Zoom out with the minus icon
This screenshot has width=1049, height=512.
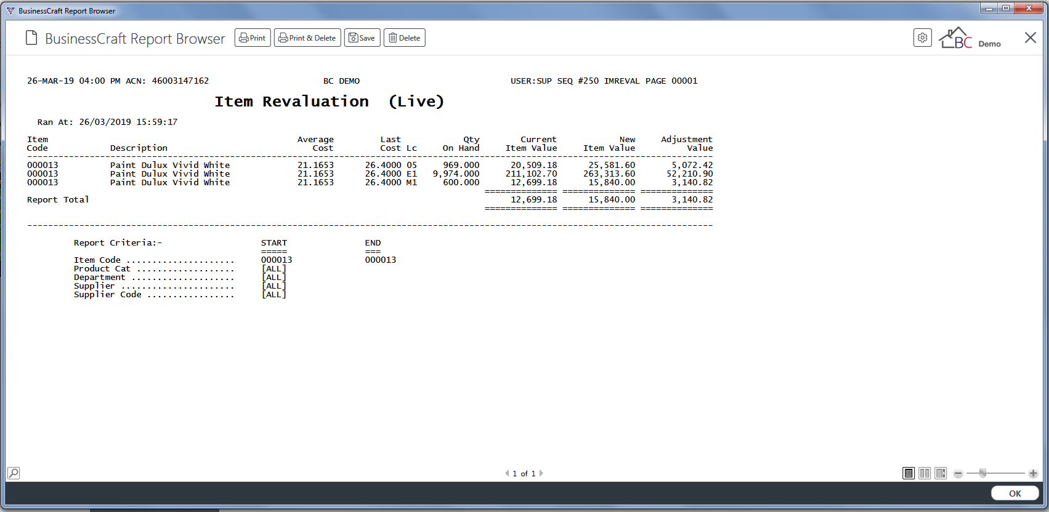(958, 473)
